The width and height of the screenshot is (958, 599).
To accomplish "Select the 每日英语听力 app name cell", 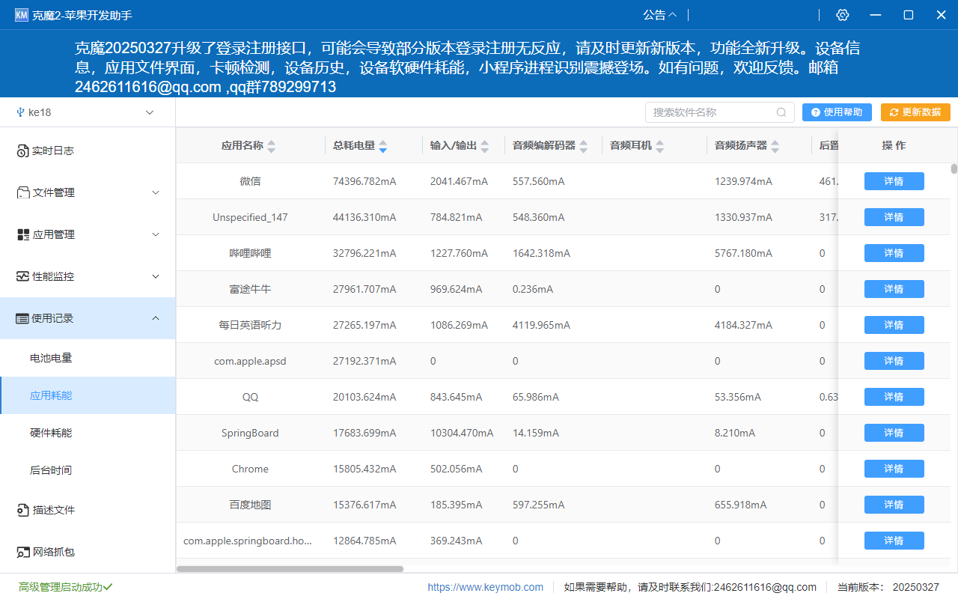I will (250, 325).
